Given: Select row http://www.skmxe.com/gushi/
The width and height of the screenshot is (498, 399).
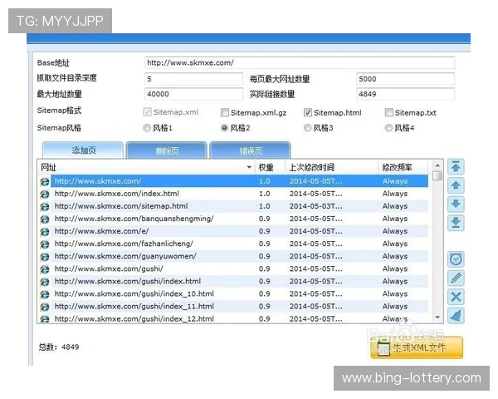Looking at the screenshot, I should [x=233, y=268].
